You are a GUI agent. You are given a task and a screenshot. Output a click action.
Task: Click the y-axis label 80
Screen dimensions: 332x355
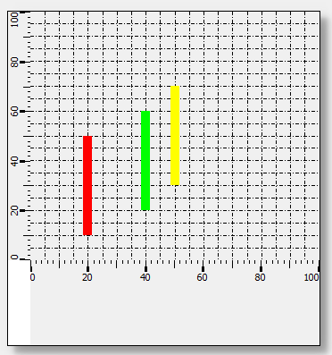[14, 62]
